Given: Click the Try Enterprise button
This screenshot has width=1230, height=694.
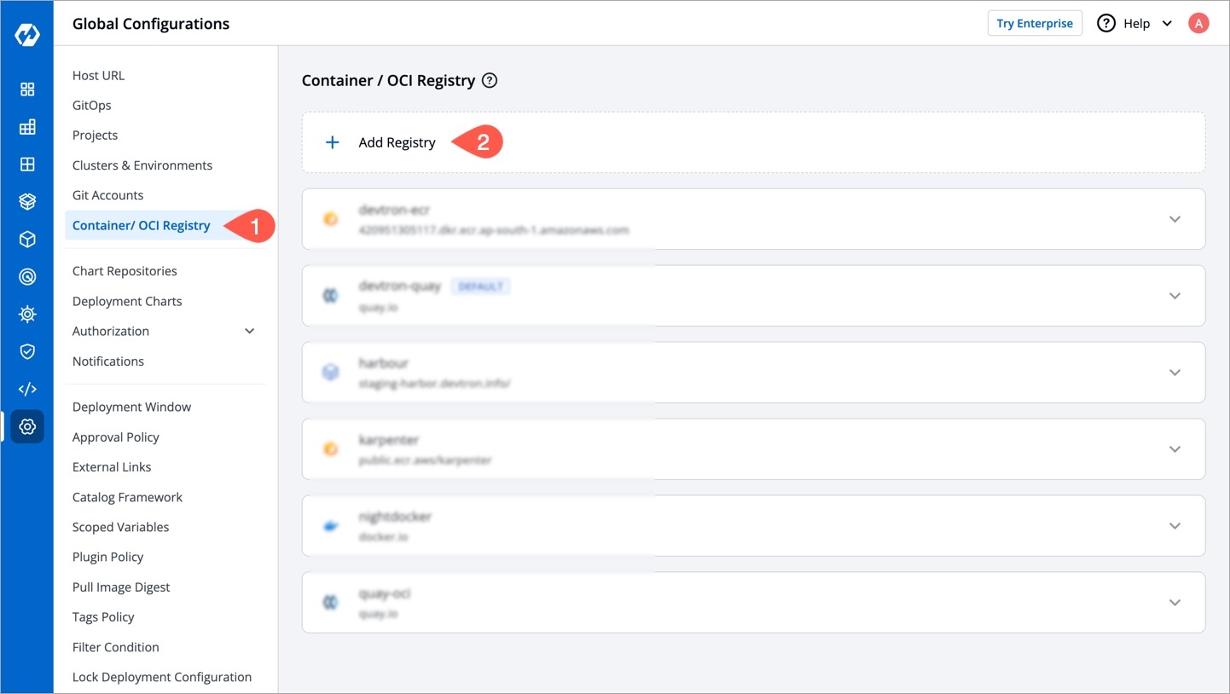Looking at the screenshot, I should pos(1034,23).
